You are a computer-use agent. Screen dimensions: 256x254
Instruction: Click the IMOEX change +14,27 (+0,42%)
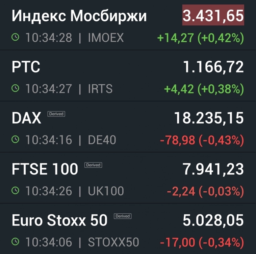[201, 38]
